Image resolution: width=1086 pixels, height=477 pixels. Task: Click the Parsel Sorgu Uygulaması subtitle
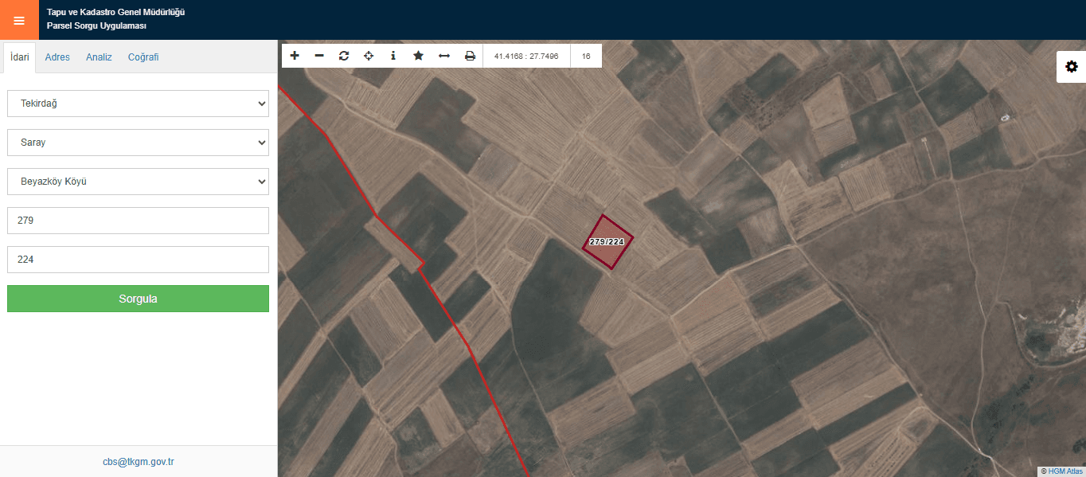96,26
